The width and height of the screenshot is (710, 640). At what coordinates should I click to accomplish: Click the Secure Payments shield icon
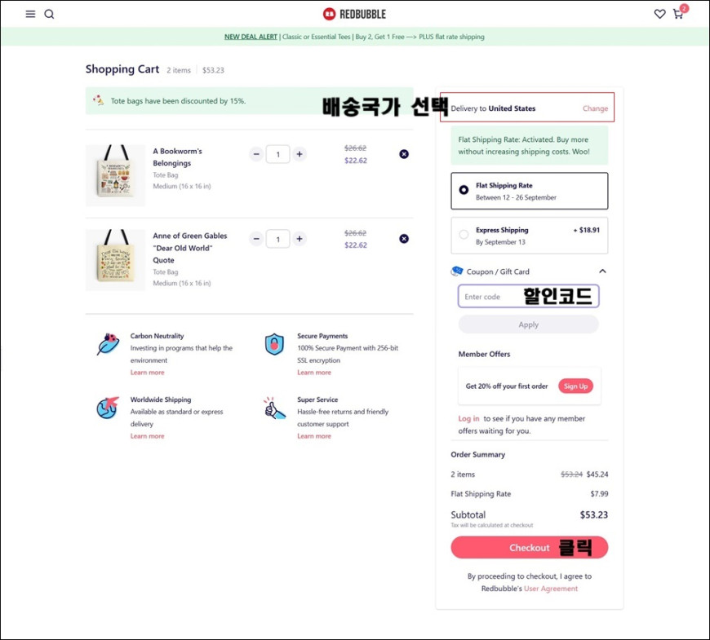[274, 344]
